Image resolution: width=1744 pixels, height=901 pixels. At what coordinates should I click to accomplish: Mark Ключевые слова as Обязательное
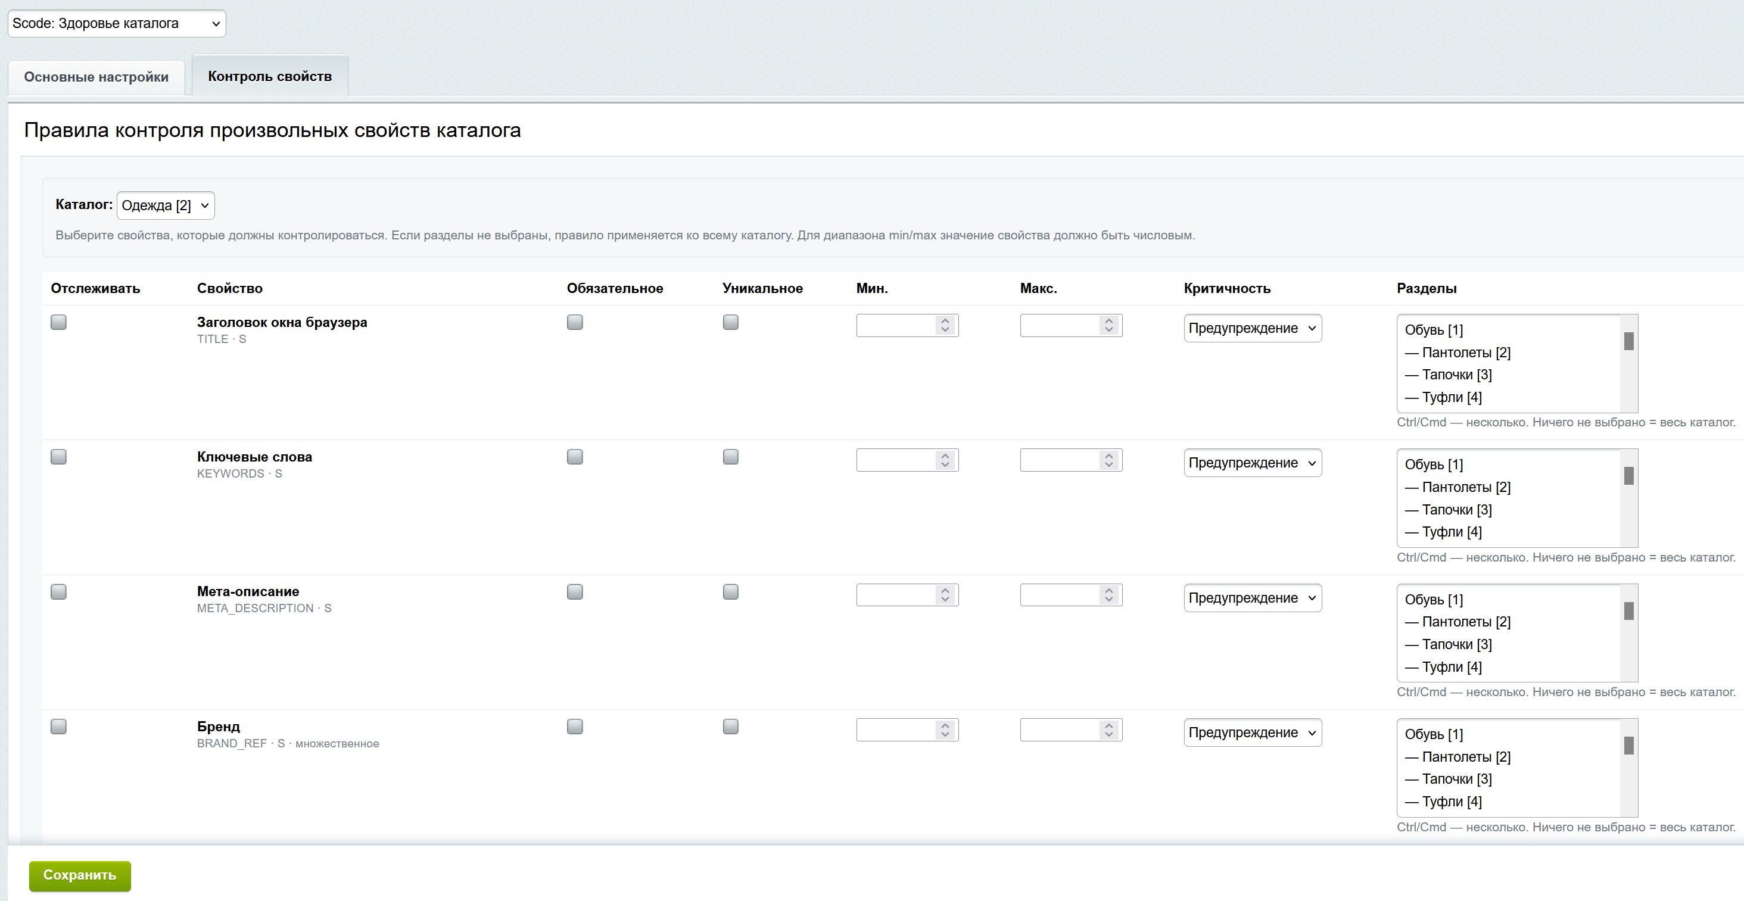click(575, 457)
